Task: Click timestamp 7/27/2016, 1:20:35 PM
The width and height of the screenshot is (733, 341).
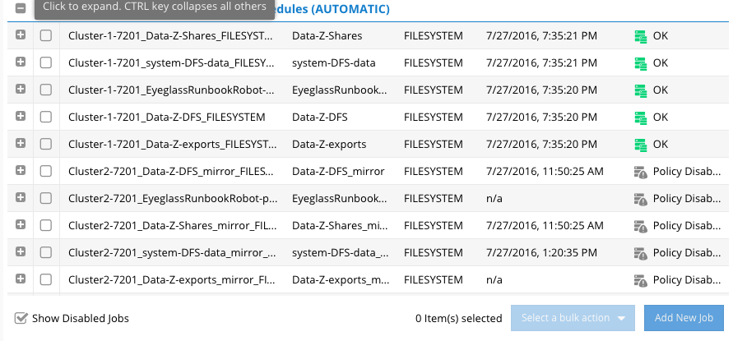Action: coord(542,253)
